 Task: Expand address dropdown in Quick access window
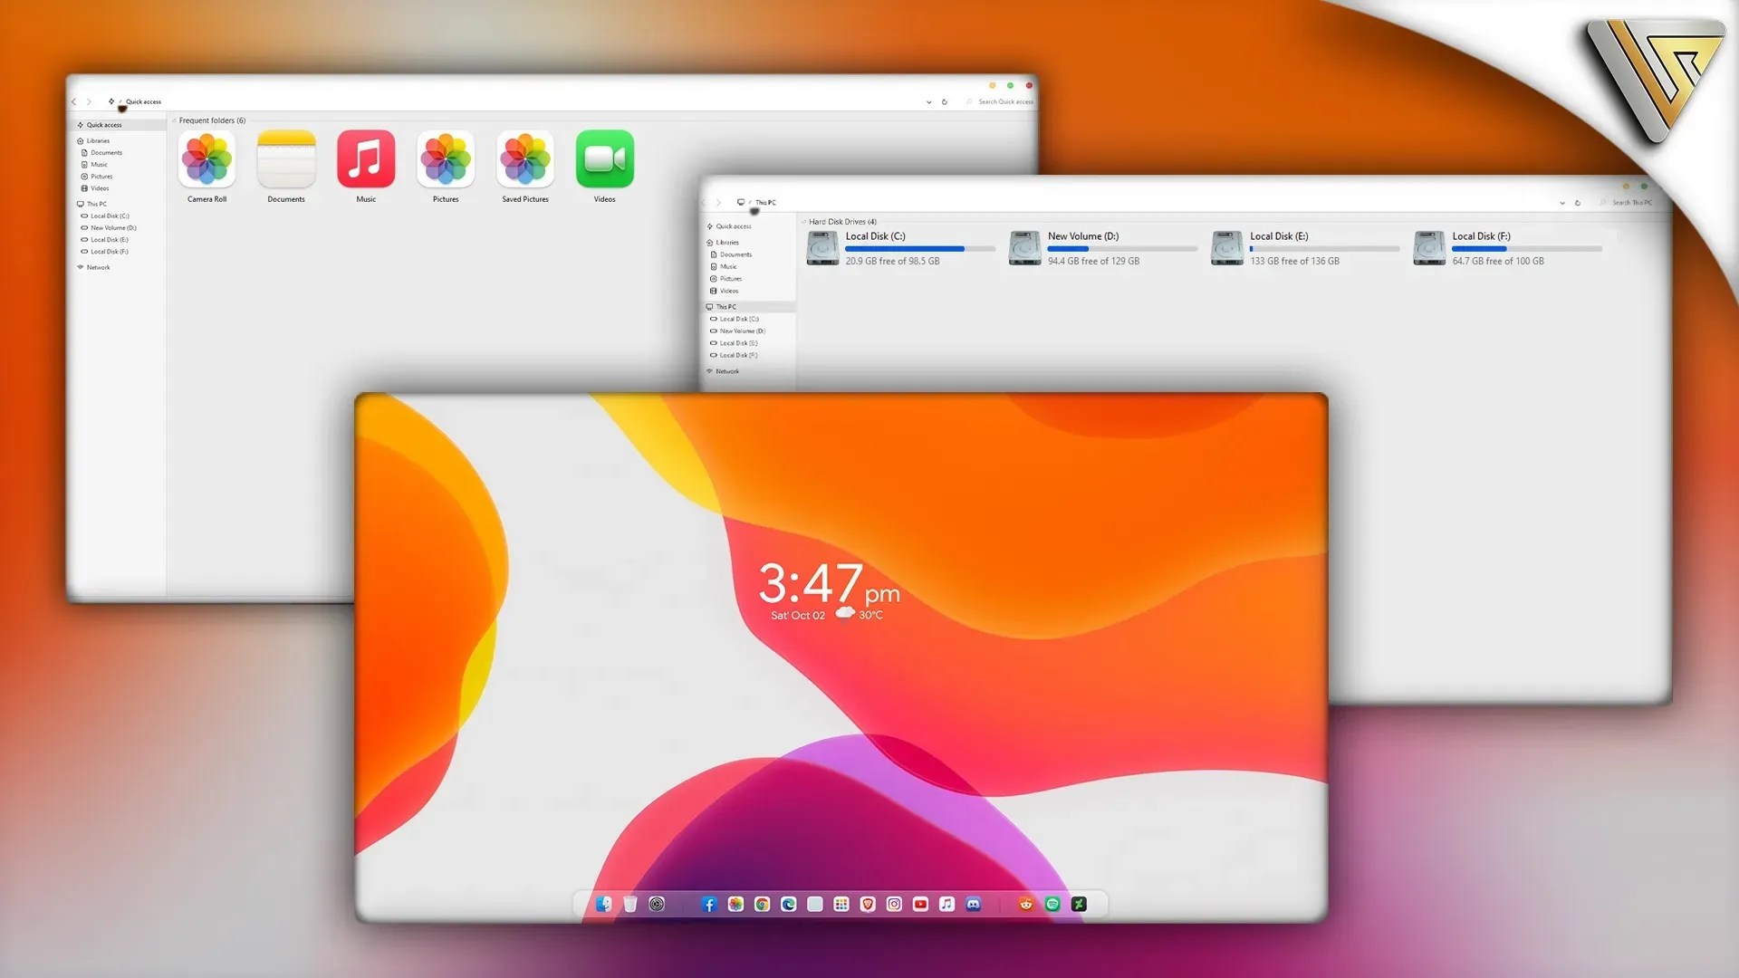[x=928, y=102]
